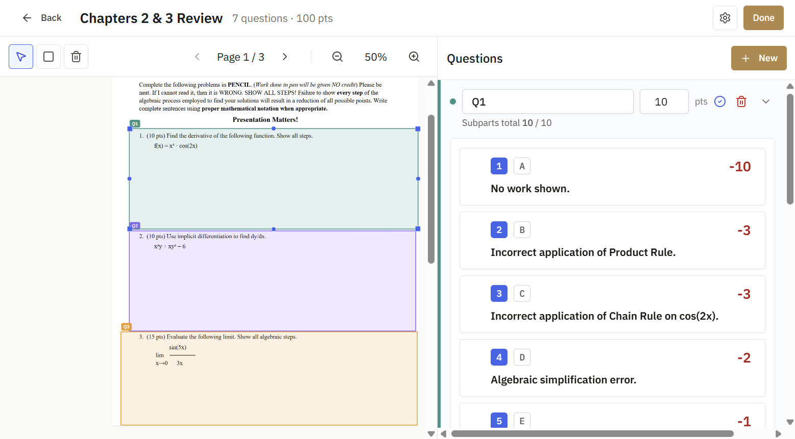Click rubric number 5 badge
The height and width of the screenshot is (439, 795).
coord(499,421)
